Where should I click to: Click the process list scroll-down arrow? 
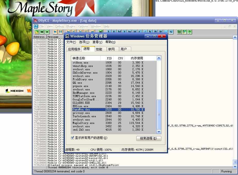[159, 132]
